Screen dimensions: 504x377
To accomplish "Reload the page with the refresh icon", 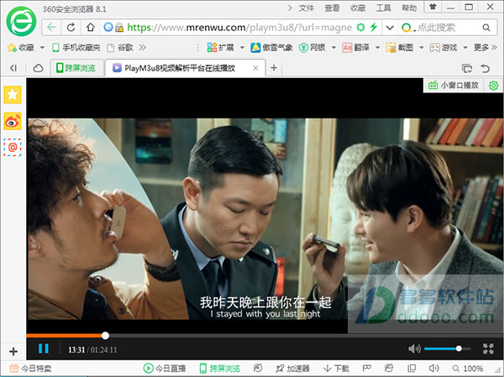I will point(71,28).
